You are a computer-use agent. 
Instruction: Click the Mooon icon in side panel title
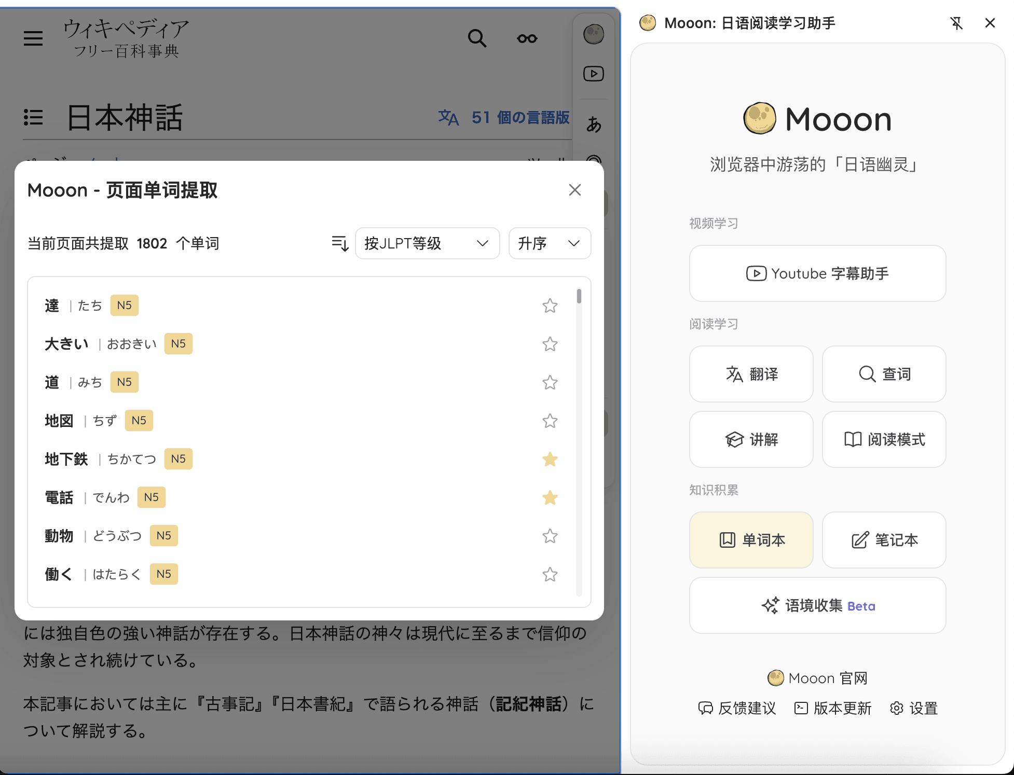click(x=648, y=23)
